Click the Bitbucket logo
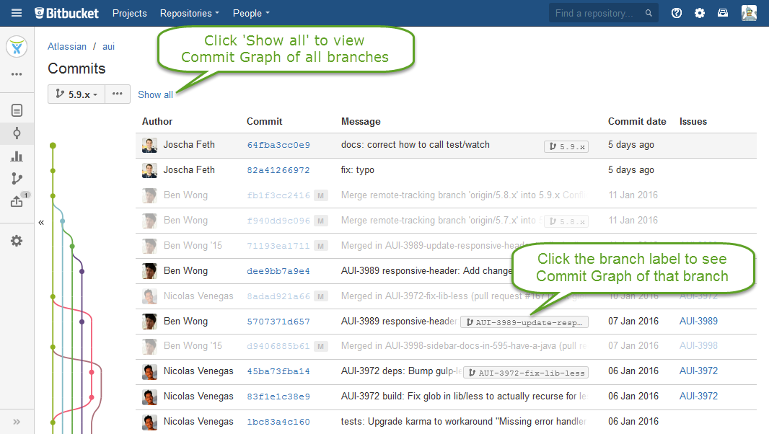769x434 pixels. click(66, 12)
